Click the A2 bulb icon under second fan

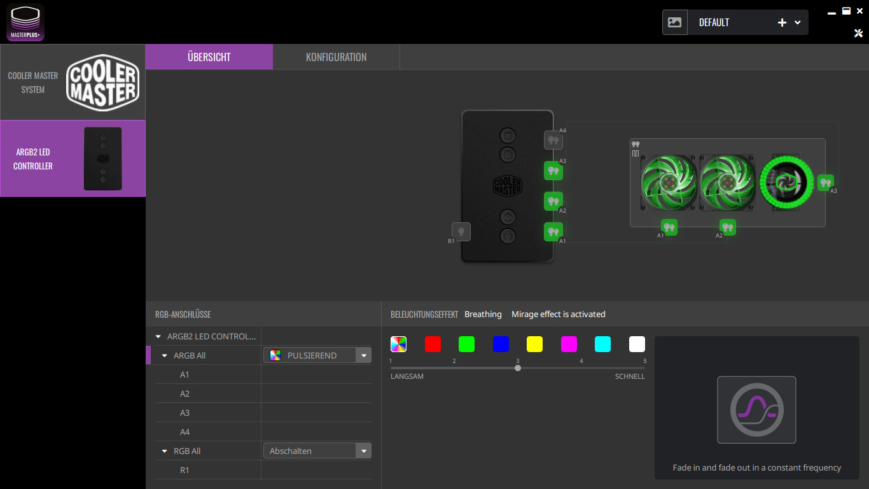click(x=727, y=227)
